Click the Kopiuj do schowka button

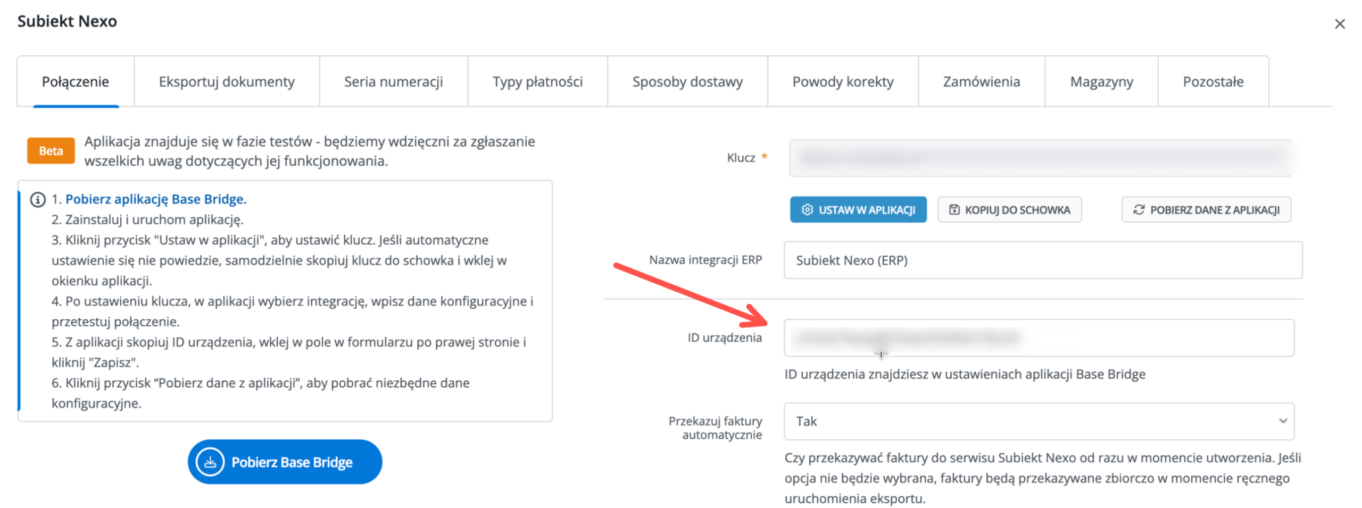[1009, 209]
